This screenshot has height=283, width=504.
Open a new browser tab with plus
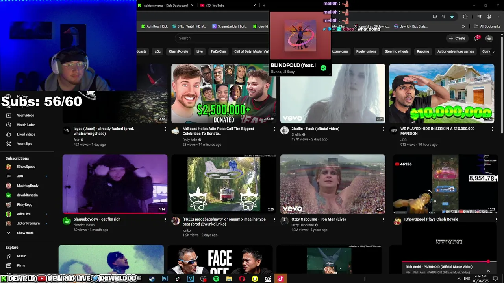point(264,6)
